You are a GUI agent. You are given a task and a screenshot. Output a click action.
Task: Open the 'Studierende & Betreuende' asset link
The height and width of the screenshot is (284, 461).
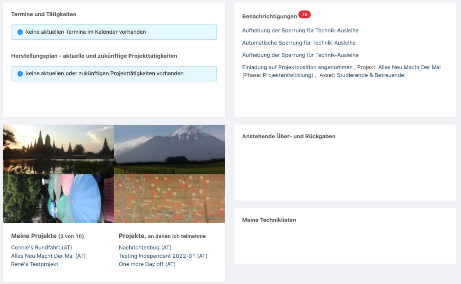pos(370,75)
